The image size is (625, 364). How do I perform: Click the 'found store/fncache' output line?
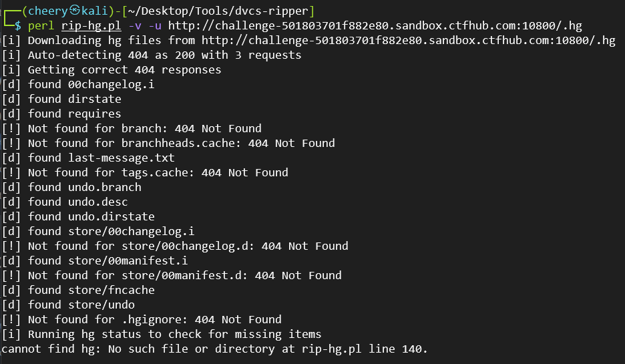(x=78, y=291)
